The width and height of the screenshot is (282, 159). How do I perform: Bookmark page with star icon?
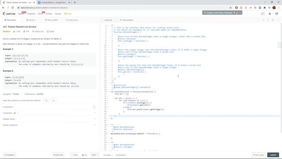230,8
